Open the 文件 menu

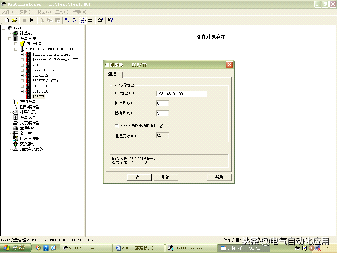pos(9,12)
